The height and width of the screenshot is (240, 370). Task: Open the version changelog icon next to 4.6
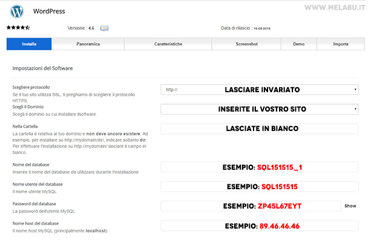coord(104,28)
